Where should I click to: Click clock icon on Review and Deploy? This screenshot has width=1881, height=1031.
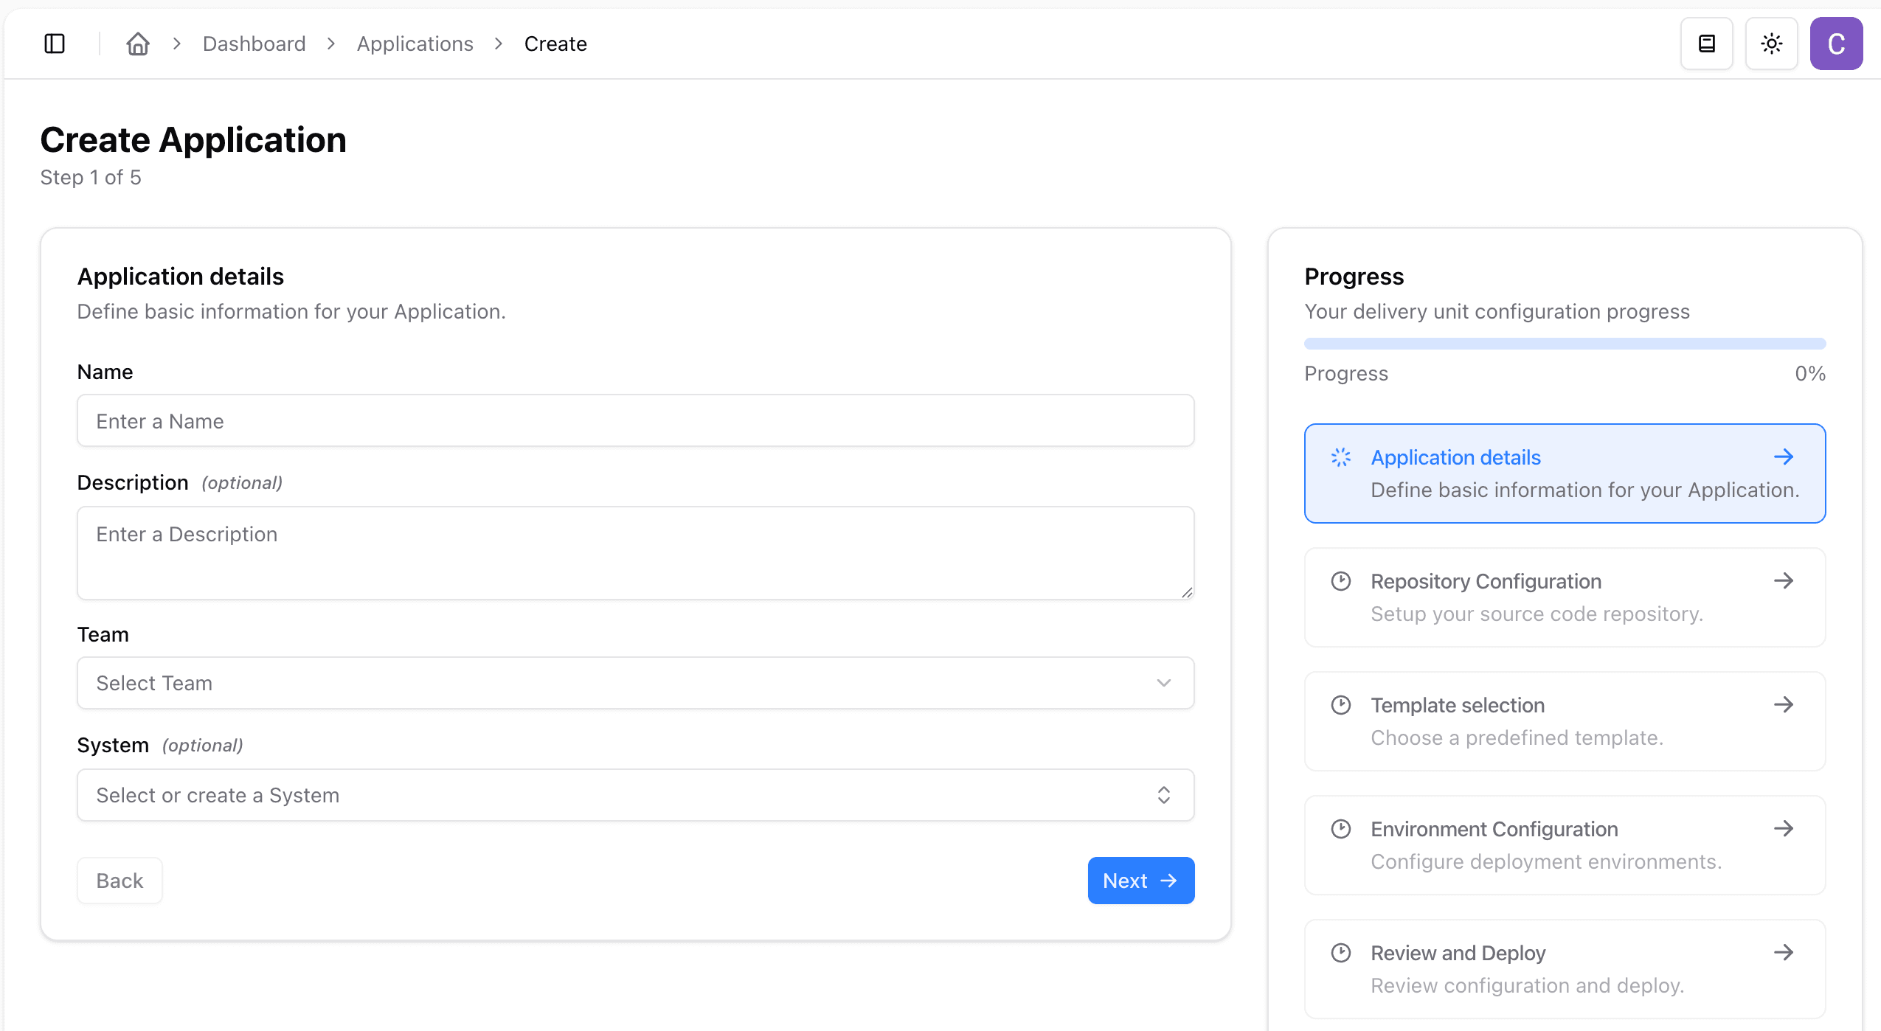pos(1341,953)
